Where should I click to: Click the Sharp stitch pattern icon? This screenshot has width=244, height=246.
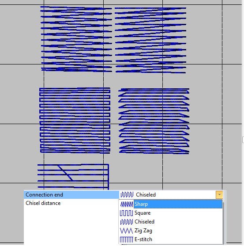(x=126, y=204)
